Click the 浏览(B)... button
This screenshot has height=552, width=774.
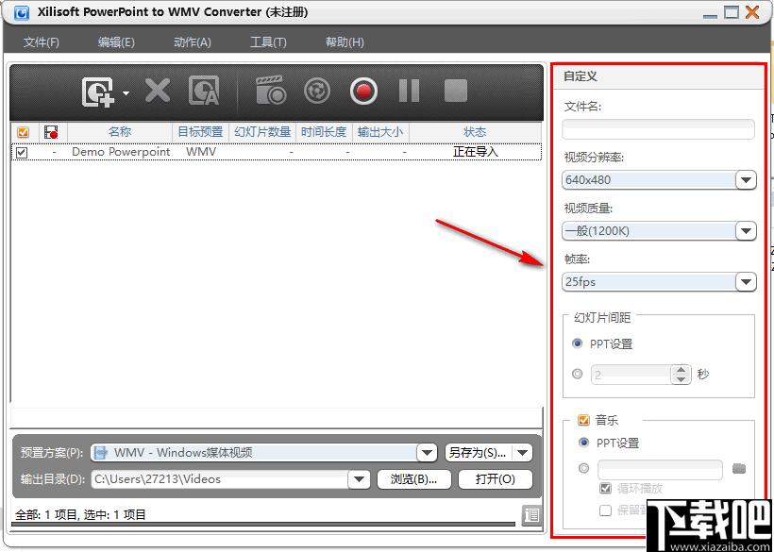(414, 479)
